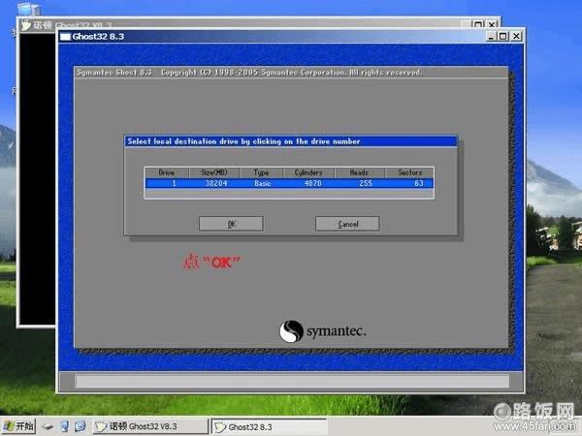Click the Cancel button in Ghost dialog
Image resolution: width=582 pixels, height=436 pixels.
click(347, 224)
